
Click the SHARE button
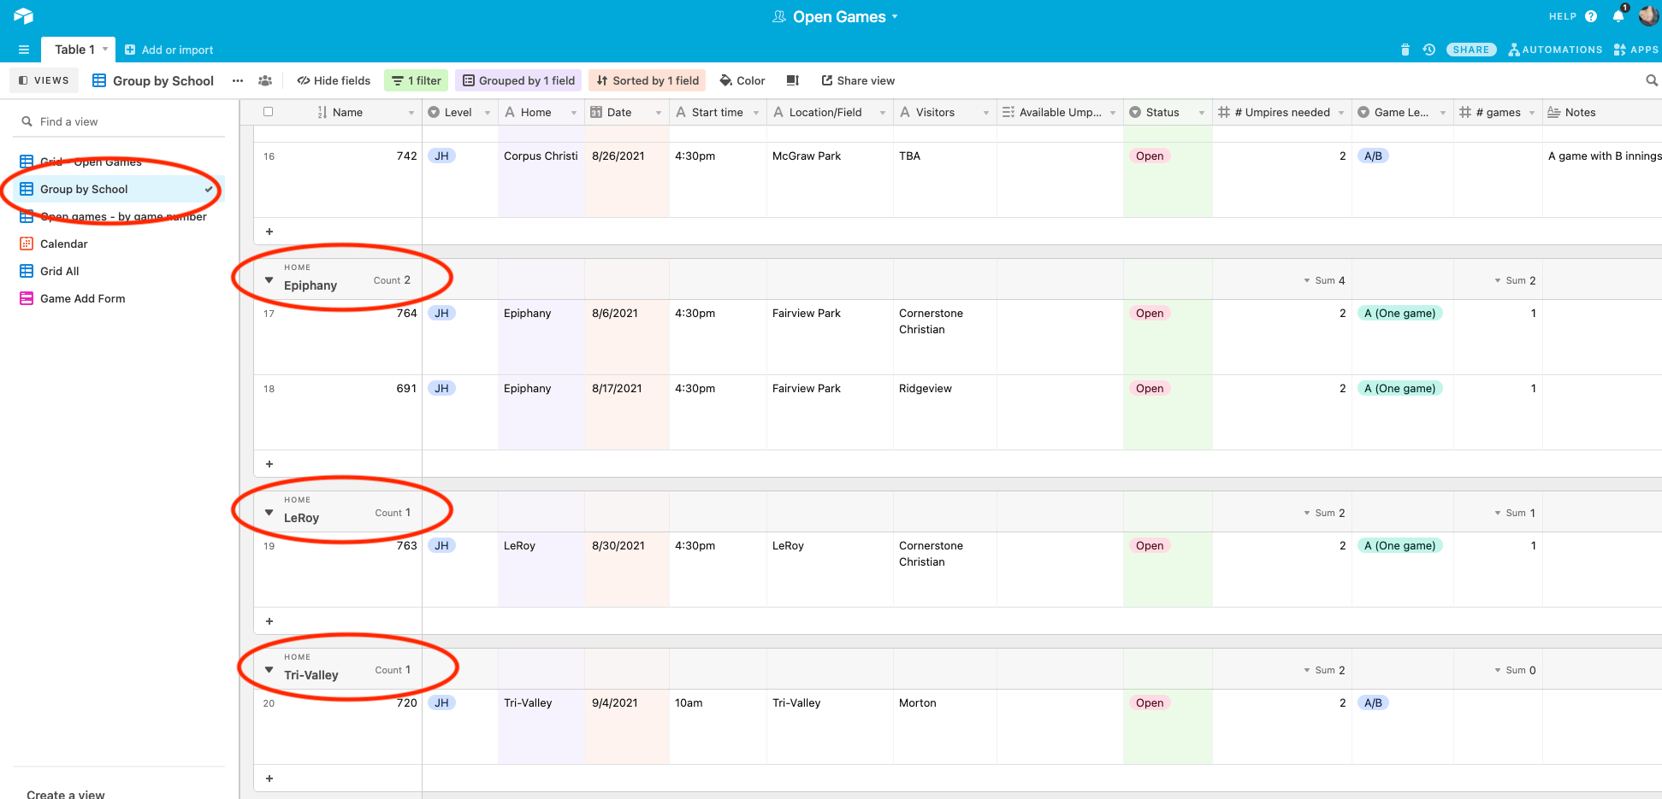point(1471,50)
